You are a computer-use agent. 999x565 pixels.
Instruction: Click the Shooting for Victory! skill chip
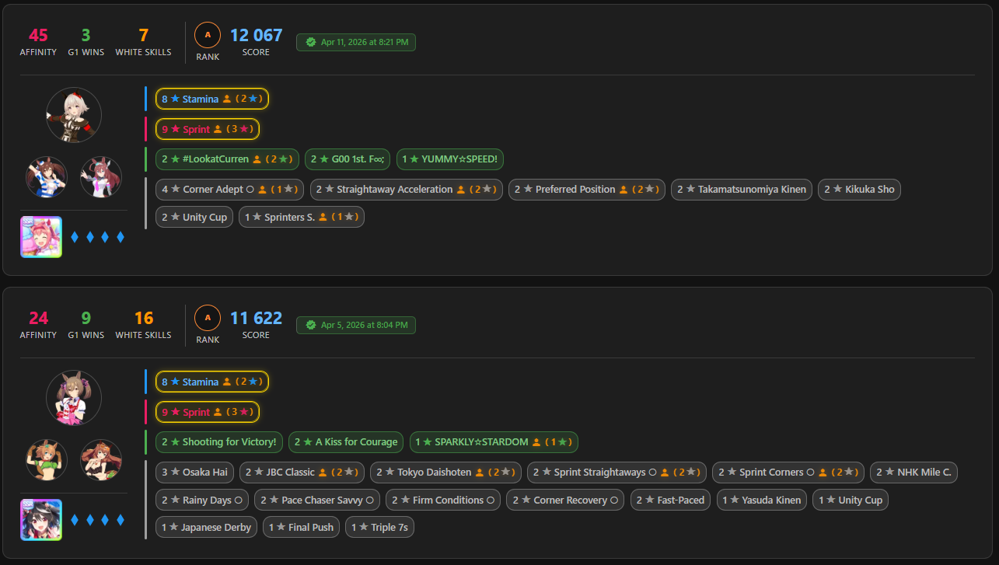[x=219, y=442]
